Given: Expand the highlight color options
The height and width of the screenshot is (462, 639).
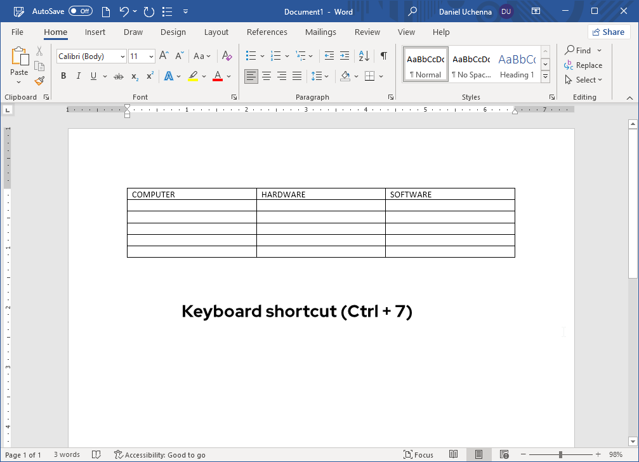Looking at the screenshot, I should coord(204,76).
